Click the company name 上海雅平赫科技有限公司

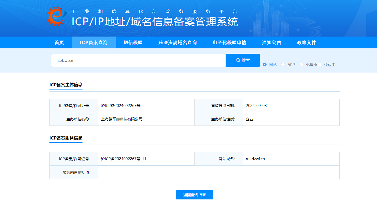click(122, 119)
